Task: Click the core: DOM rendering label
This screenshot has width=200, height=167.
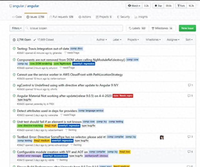Action: tap(41, 63)
